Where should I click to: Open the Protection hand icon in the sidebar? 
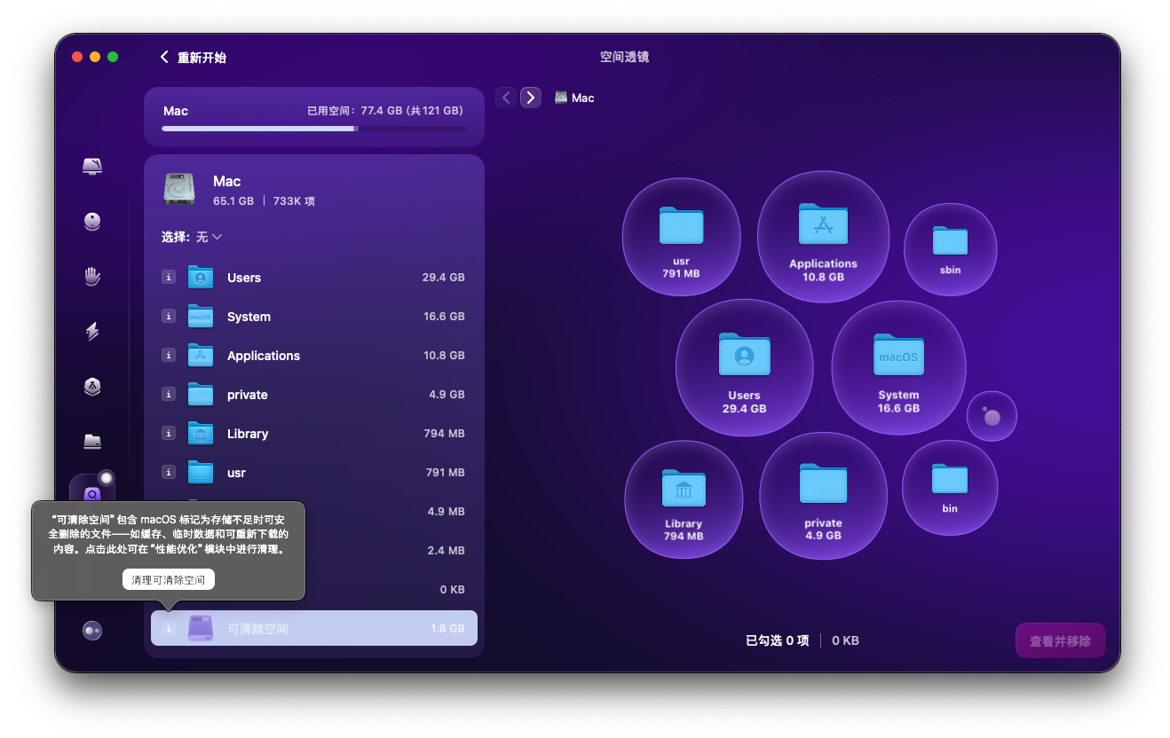92,277
